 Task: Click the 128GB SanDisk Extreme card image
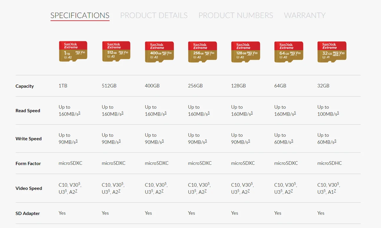click(x=245, y=52)
